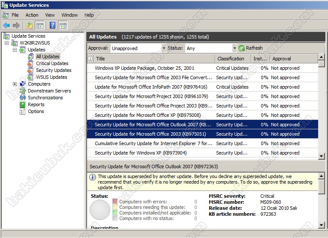Click the Refresh button label
This screenshot has height=238, width=328.
(x=254, y=48)
